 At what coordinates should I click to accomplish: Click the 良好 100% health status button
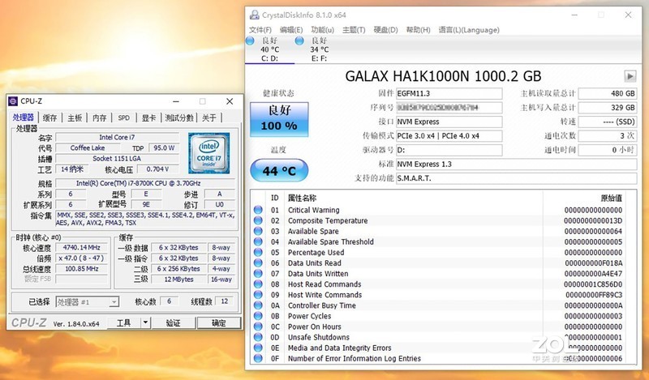(x=279, y=119)
